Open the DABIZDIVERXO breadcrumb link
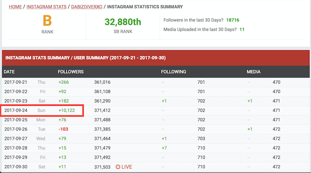The image size is (311, 173). pyautogui.click(x=87, y=7)
